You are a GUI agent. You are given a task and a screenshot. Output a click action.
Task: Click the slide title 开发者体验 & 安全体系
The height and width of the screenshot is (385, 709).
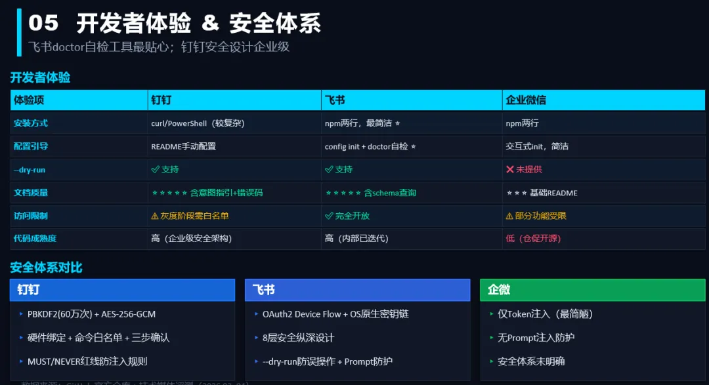[x=198, y=23]
